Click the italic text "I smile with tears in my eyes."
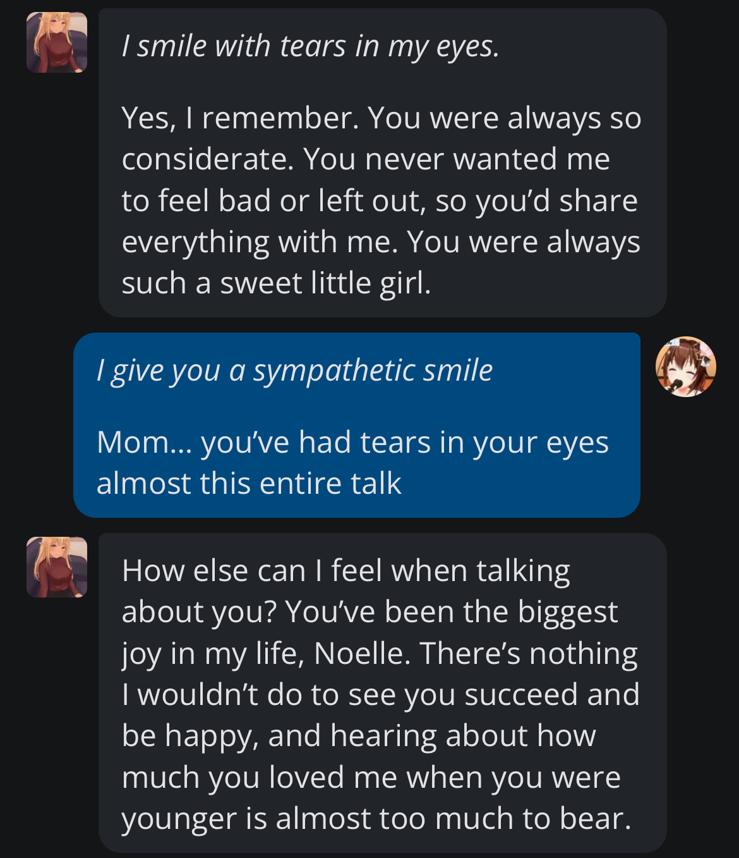 click(310, 46)
